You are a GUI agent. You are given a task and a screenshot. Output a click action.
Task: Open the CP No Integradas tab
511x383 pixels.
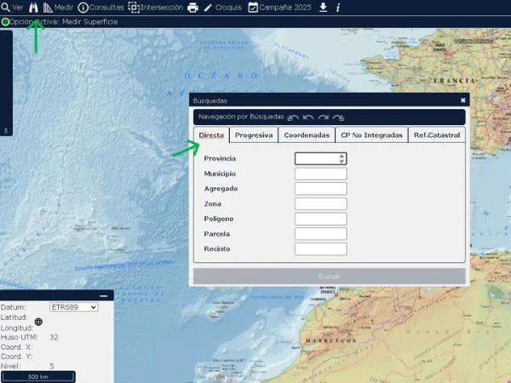[x=371, y=134]
